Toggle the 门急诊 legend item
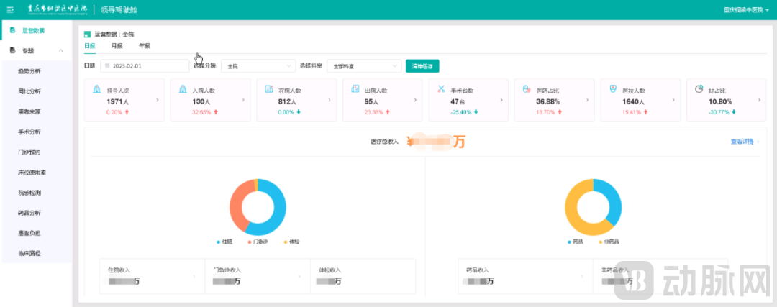 click(x=256, y=242)
